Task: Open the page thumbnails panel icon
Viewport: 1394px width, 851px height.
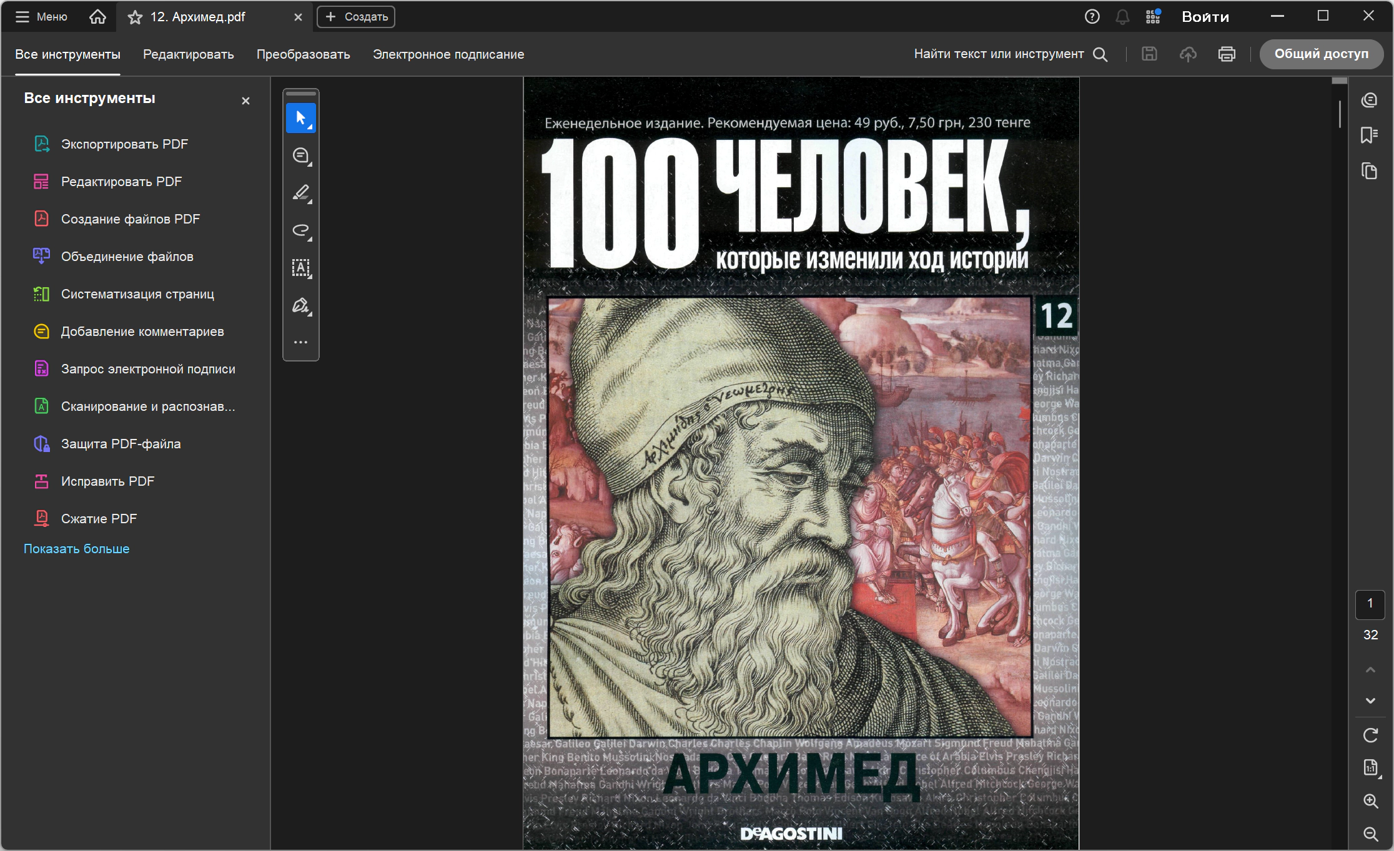Action: pos(1369,170)
